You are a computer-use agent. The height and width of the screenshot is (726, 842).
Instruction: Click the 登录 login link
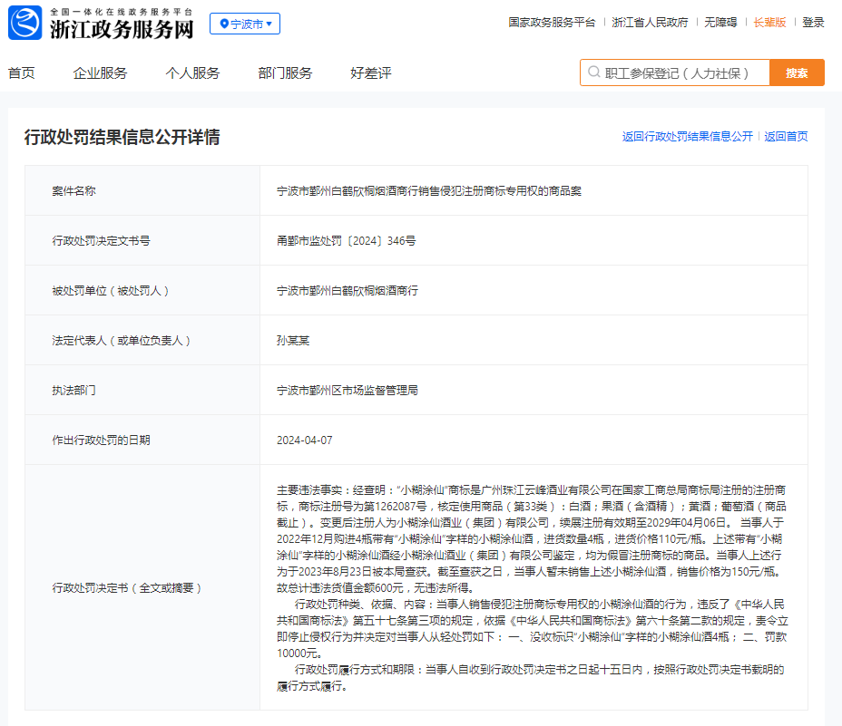coord(813,23)
